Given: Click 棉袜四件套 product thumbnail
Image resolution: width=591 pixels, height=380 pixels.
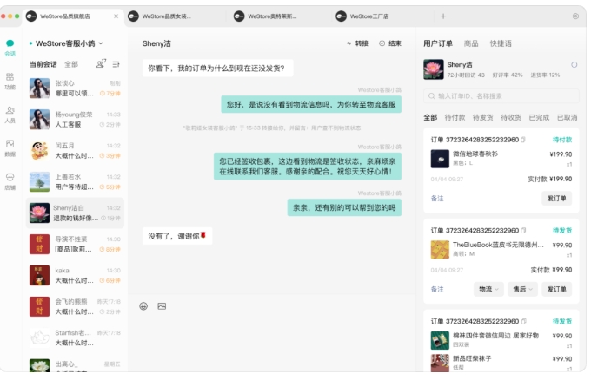Looking at the screenshot, I should 440,340.
